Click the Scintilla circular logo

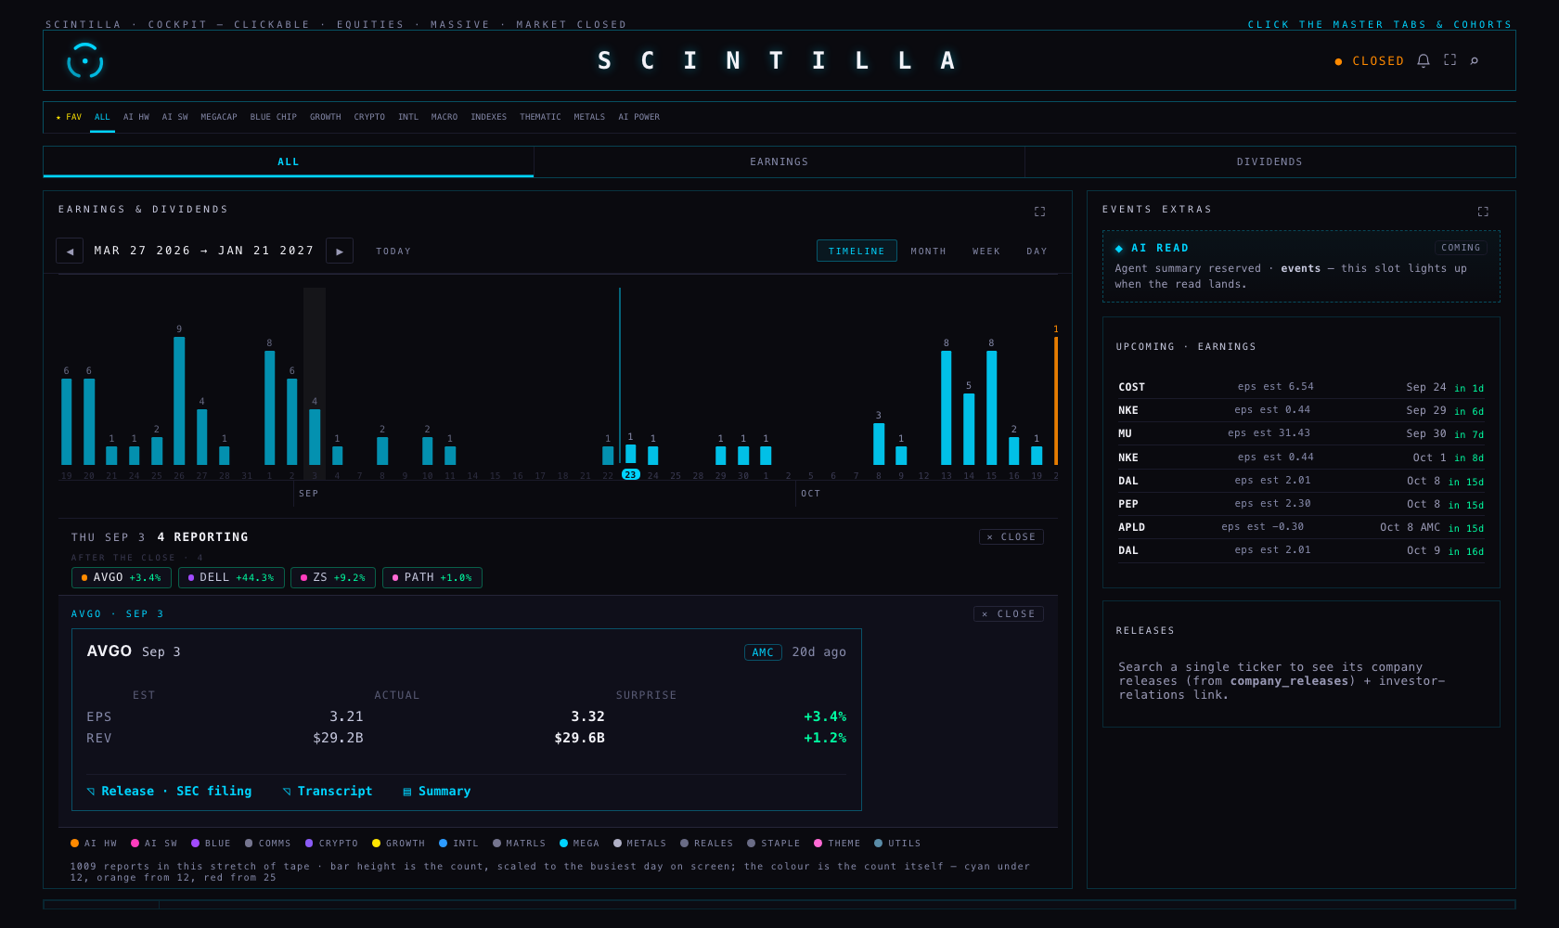point(84,60)
